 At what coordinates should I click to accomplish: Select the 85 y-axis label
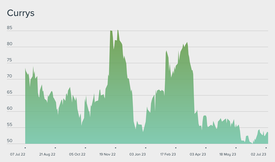9,28
